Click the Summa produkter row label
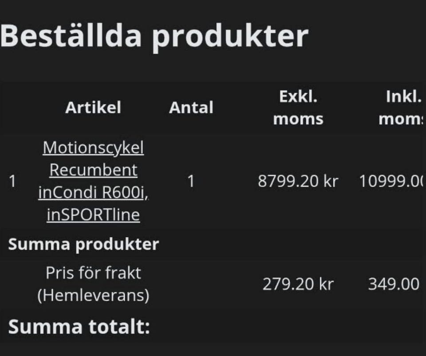 pos(83,244)
